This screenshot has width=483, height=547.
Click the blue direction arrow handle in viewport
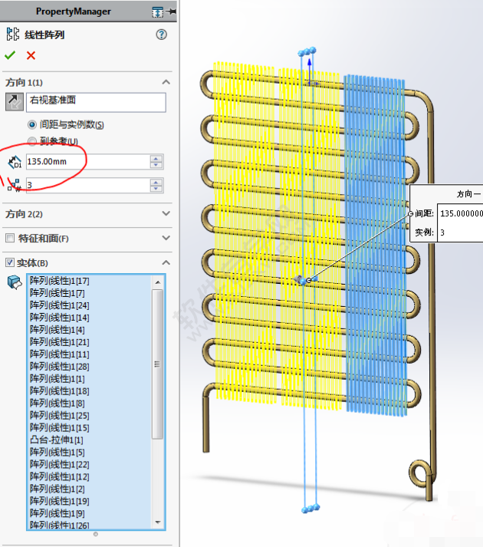pos(309,71)
